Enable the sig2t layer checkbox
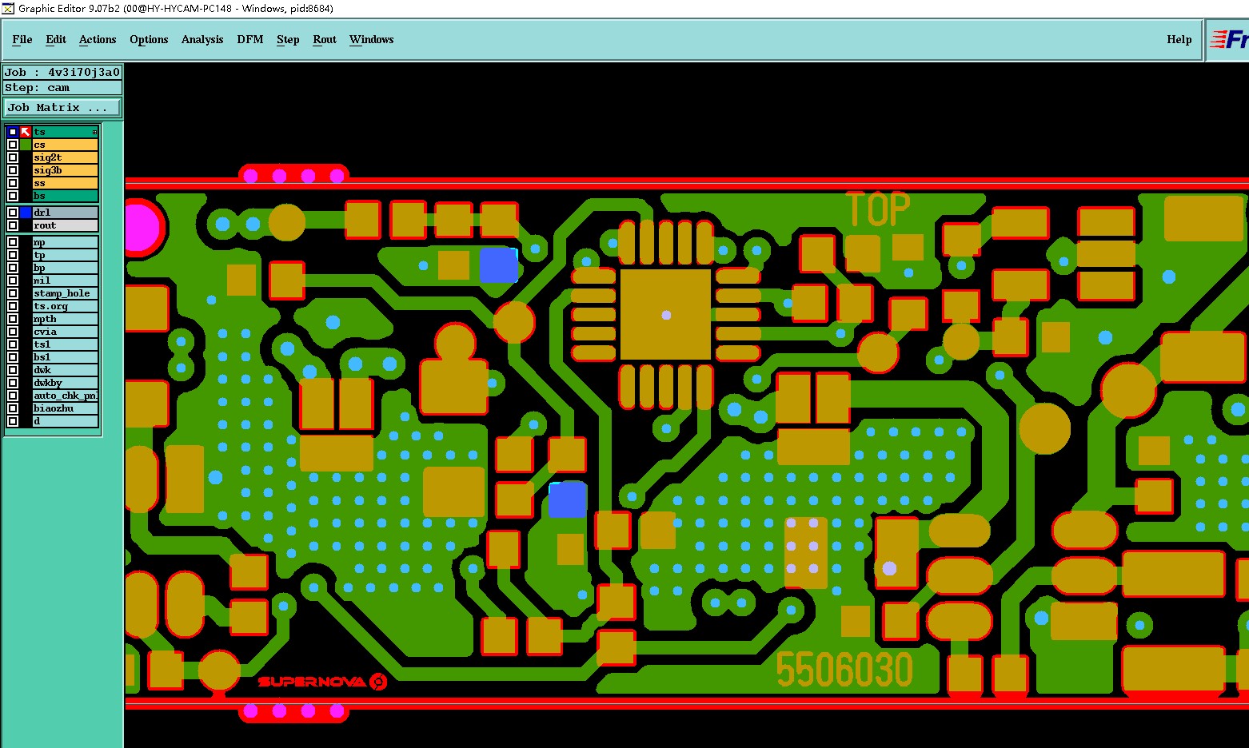Screen dimensions: 1249x748 13,157
